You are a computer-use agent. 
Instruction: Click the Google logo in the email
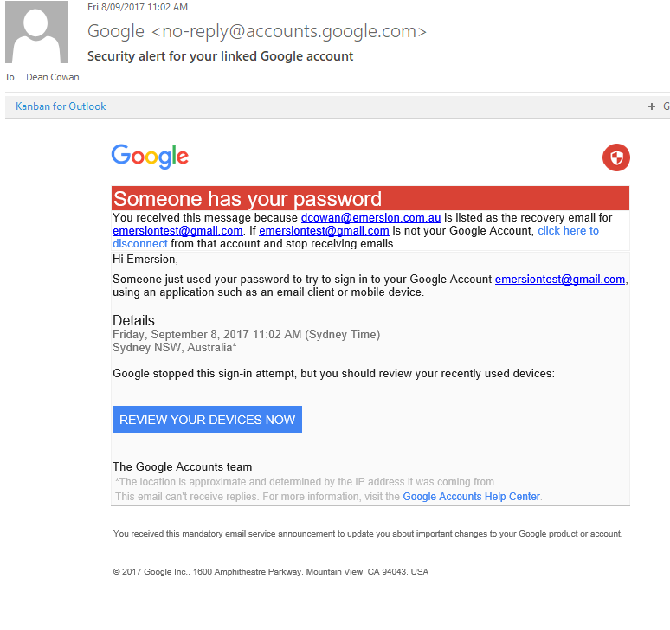pyautogui.click(x=150, y=157)
